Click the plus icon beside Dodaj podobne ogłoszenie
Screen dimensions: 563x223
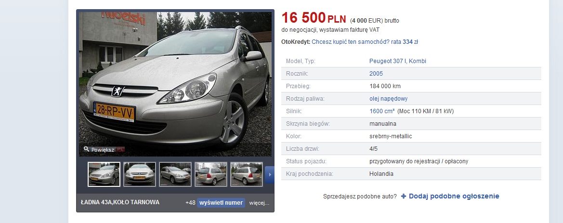(404, 197)
